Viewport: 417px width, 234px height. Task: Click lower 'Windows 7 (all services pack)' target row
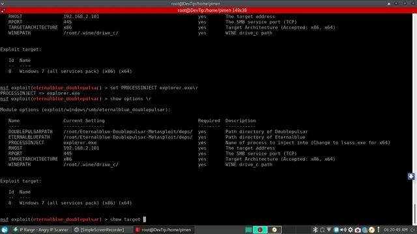pos(70,203)
